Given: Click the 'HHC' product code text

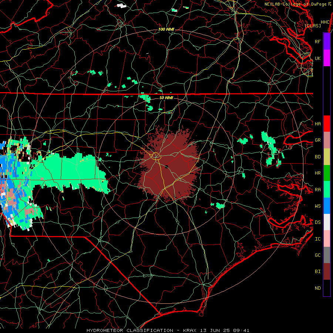Looking at the screenshot, I should [325, 22].
